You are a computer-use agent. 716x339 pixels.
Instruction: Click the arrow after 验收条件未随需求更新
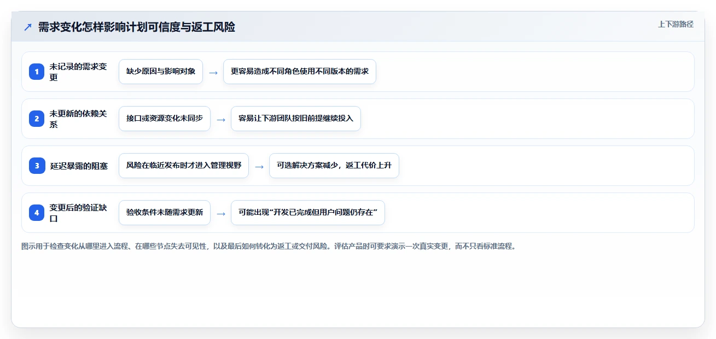coord(221,213)
